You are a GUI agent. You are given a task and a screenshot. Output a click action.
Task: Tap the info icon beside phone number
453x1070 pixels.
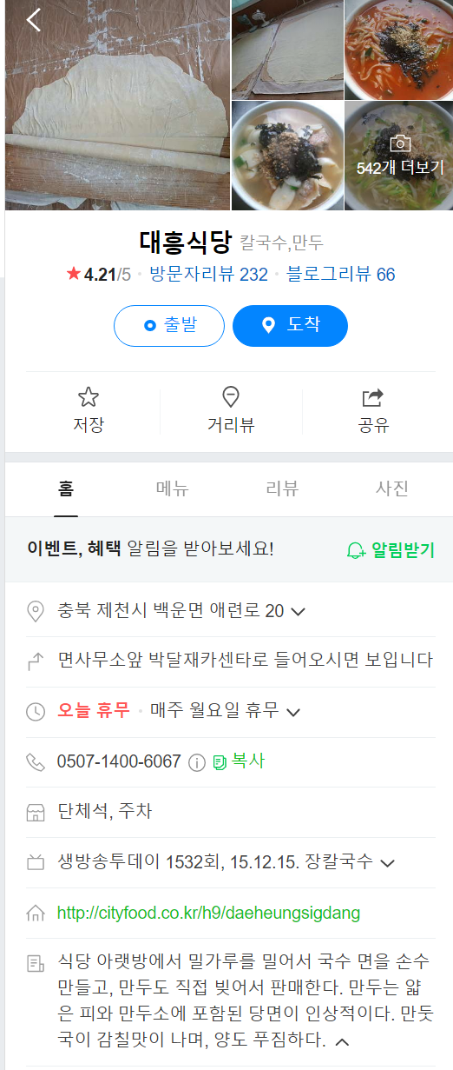[197, 762]
